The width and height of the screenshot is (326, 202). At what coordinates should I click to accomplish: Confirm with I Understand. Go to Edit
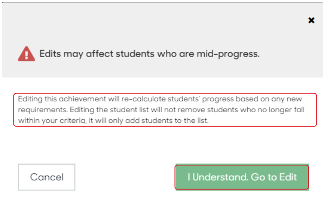coord(242,177)
